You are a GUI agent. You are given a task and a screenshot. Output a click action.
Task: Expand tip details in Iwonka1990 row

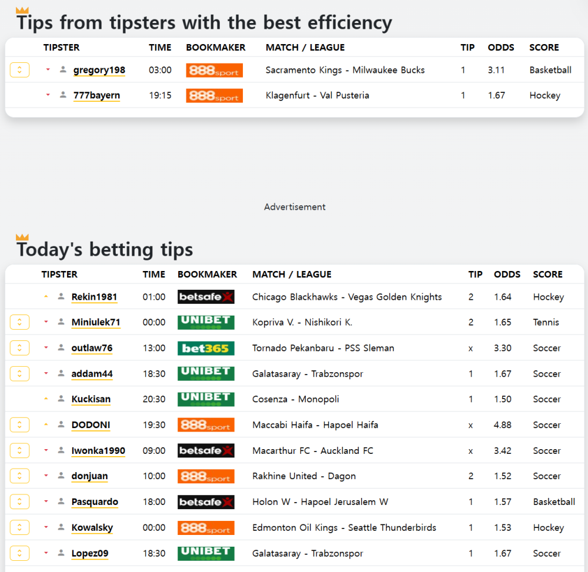click(19, 450)
